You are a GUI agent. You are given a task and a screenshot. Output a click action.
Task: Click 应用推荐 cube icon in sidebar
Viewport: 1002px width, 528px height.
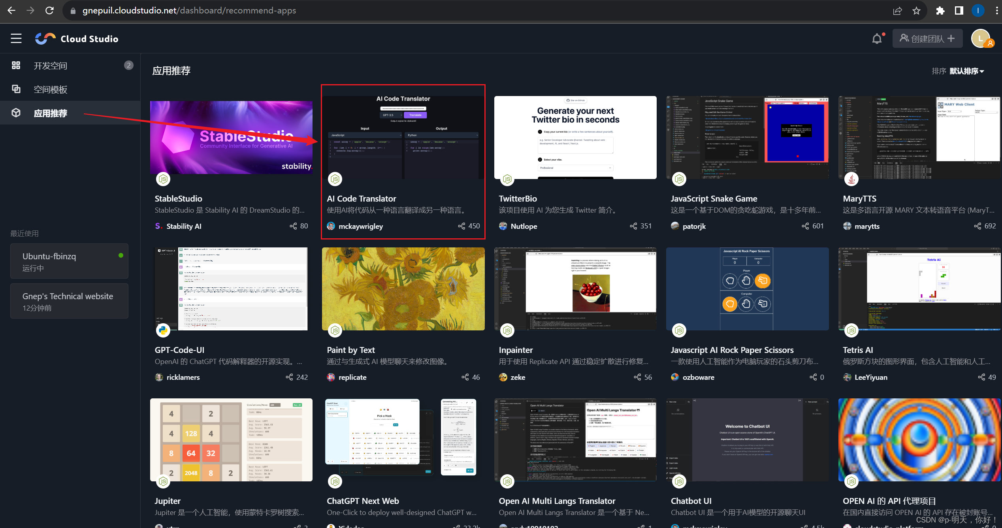coord(16,113)
